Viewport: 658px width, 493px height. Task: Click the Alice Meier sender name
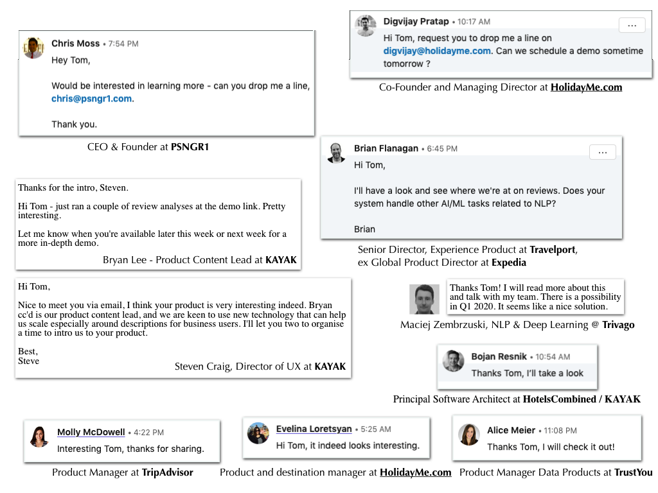511,431
